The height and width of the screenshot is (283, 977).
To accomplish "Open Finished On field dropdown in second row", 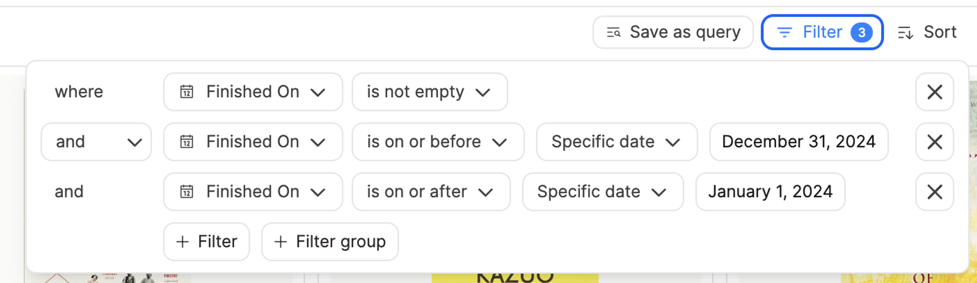I will (x=253, y=142).
